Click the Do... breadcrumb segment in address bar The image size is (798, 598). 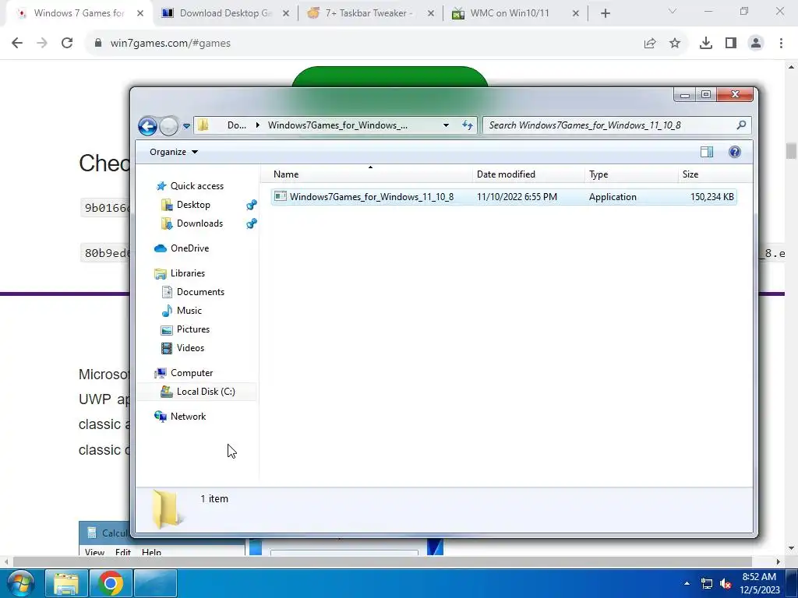click(237, 125)
